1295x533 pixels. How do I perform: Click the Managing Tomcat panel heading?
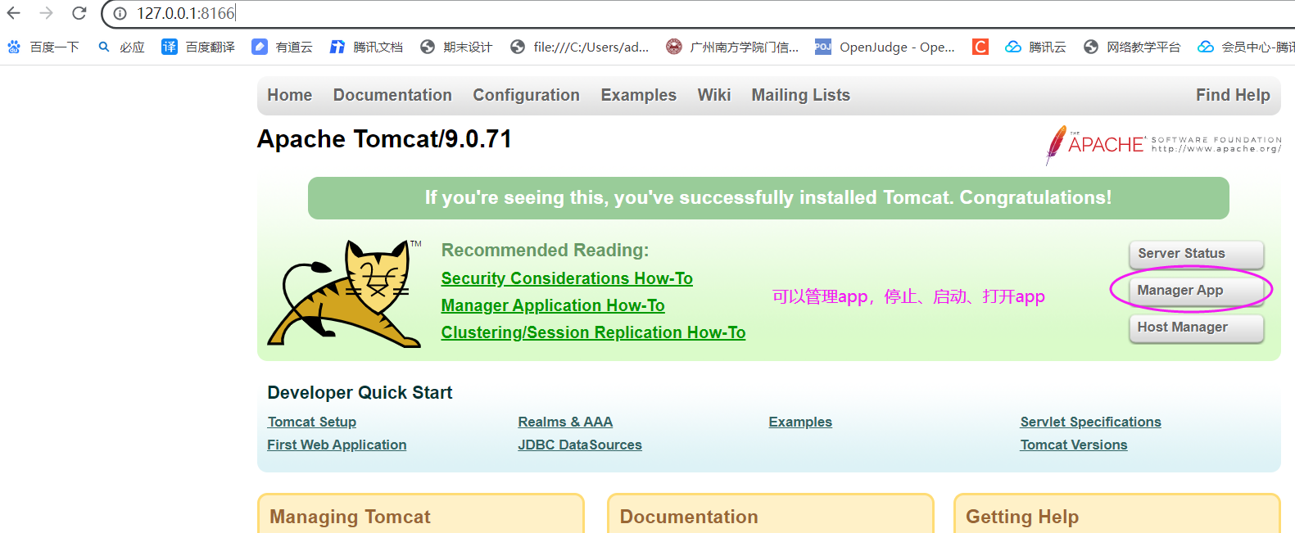(350, 517)
